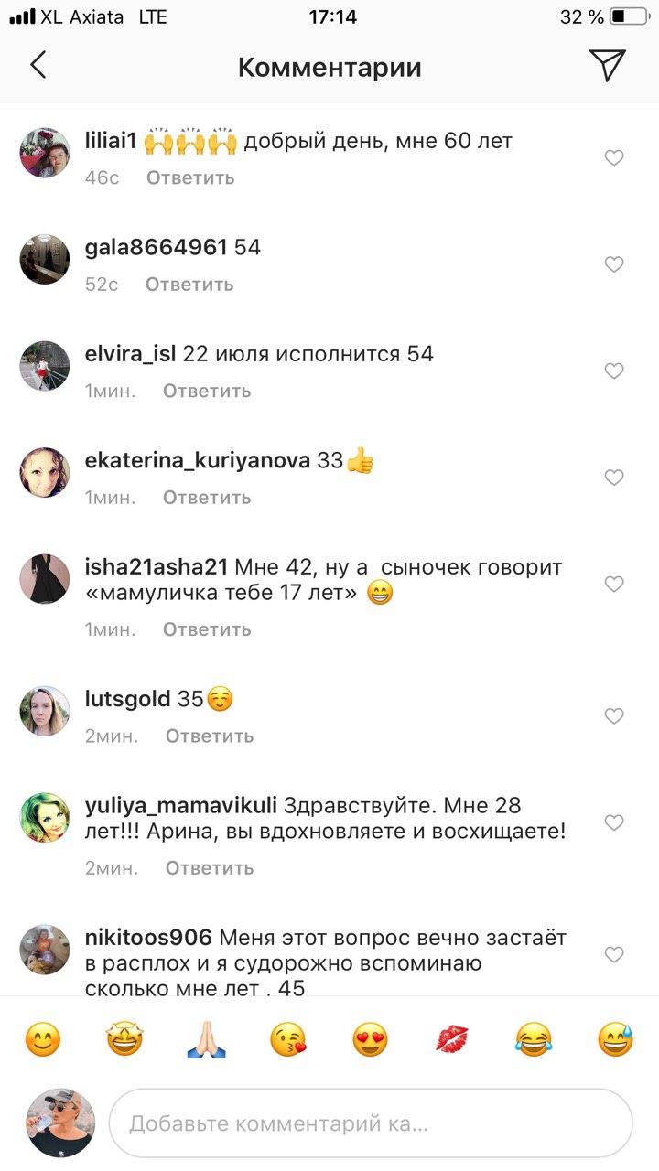Screen dimensions: 659x1171
Task: View lutsgold's profile picture
Action: (45, 711)
